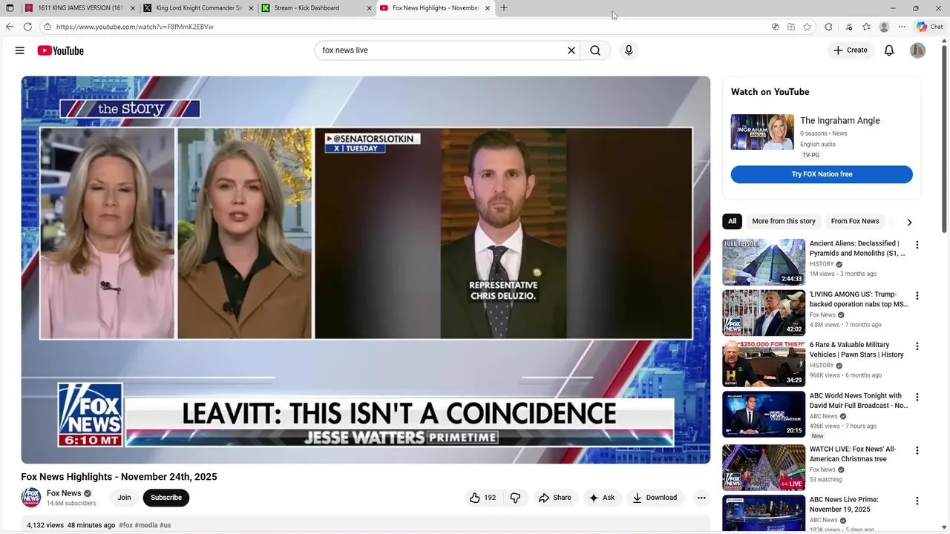
Task: Open a new browser tab
Action: pos(504,8)
